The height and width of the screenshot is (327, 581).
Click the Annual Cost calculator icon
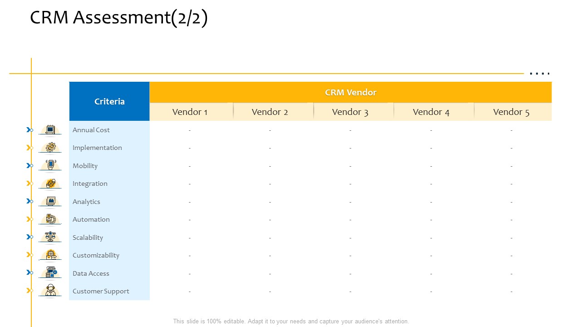[x=50, y=130]
